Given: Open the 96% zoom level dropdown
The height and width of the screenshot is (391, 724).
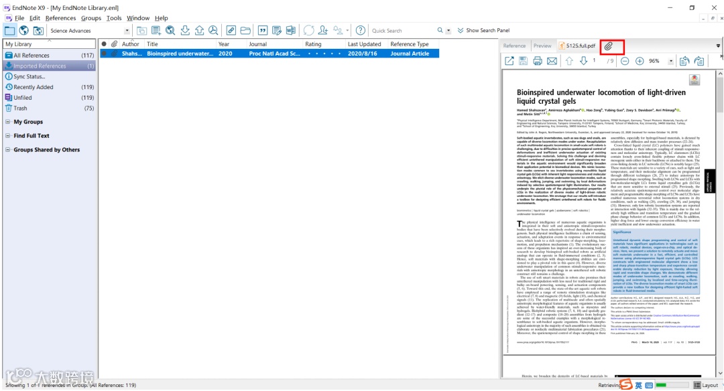Looking at the screenshot, I should click(x=670, y=62).
